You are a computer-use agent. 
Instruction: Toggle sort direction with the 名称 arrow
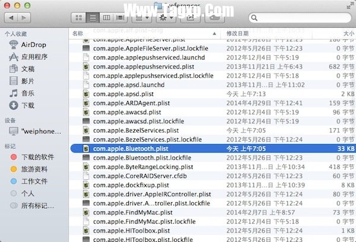pyautogui.click(x=214, y=34)
